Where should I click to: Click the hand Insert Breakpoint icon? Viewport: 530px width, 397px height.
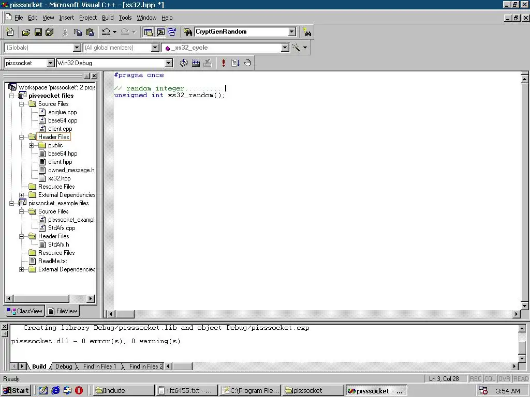tap(247, 63)
